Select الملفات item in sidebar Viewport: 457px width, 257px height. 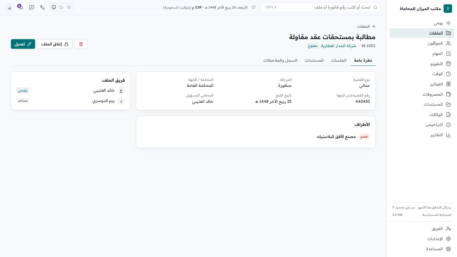click(422, 33)
